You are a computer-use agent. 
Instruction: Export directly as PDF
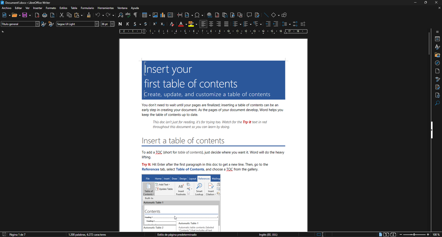(x=37, y=15)
